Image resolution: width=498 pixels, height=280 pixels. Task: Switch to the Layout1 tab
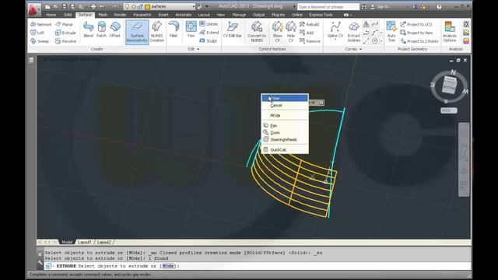(85, 242)
